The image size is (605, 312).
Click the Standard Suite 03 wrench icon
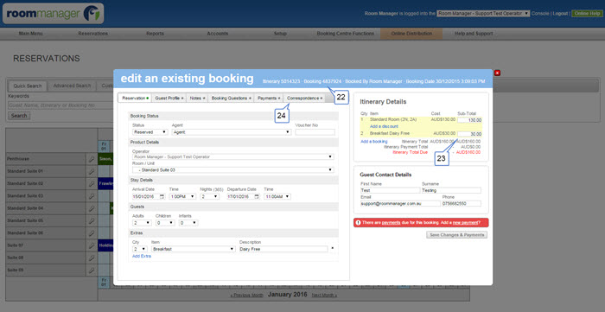[x=92, y=196]
